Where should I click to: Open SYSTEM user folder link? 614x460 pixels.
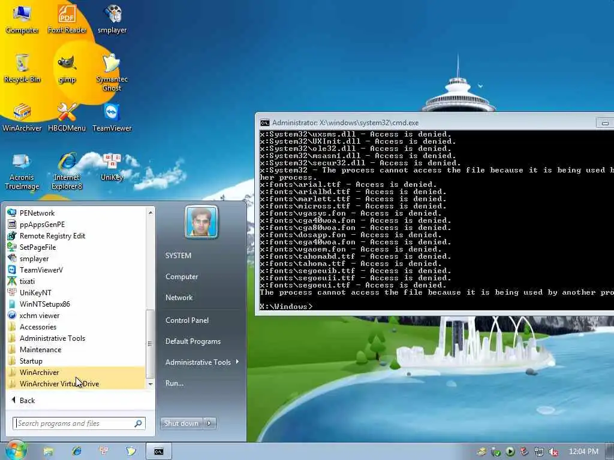[x=178, y=255]
